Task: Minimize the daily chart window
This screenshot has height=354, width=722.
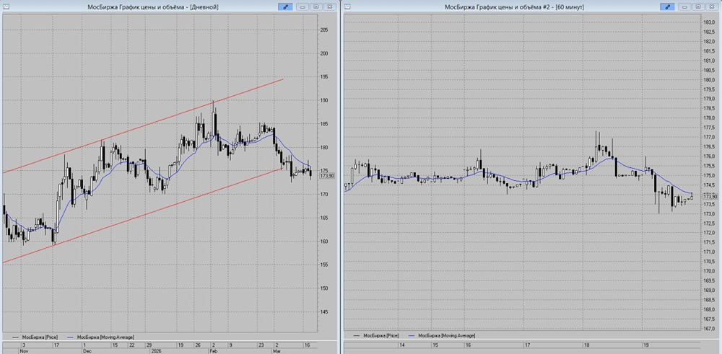Action: [x=303, y=7]
